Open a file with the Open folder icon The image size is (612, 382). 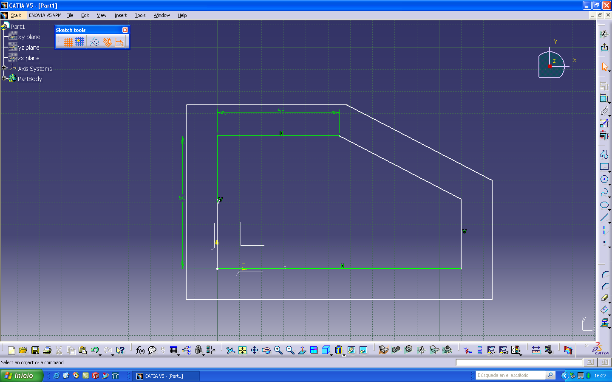pyautogui.click(x=23, y=350)
